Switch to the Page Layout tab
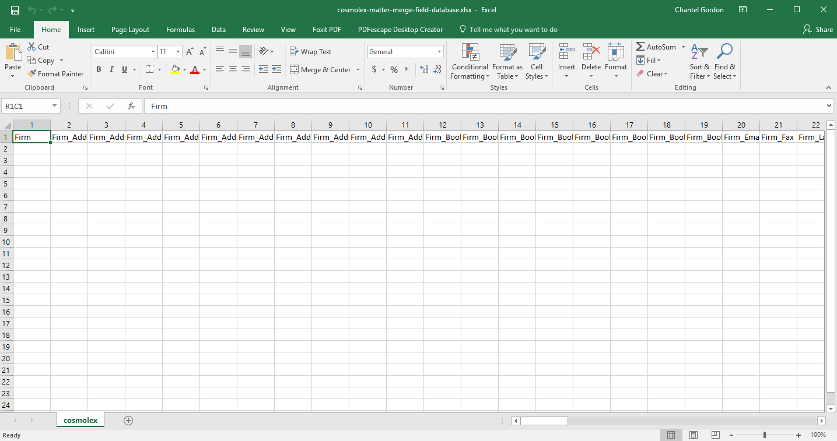Viewport: 837px width, 441px height. [130, 30]
